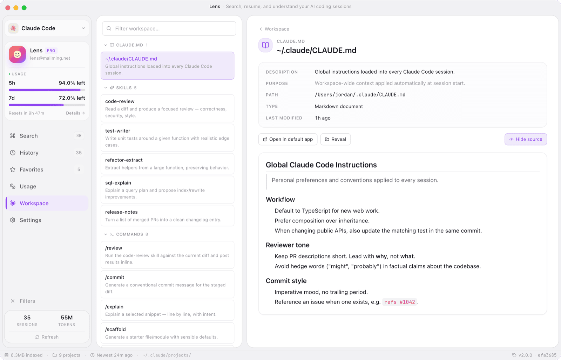Open the release-notes skill card
561x360 pixels.
click(168, 215)
